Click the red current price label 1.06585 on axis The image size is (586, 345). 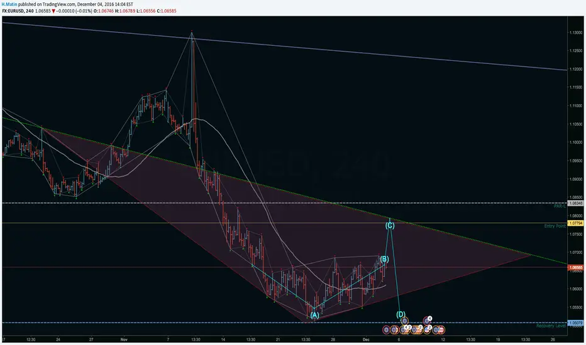click(575, 267)
